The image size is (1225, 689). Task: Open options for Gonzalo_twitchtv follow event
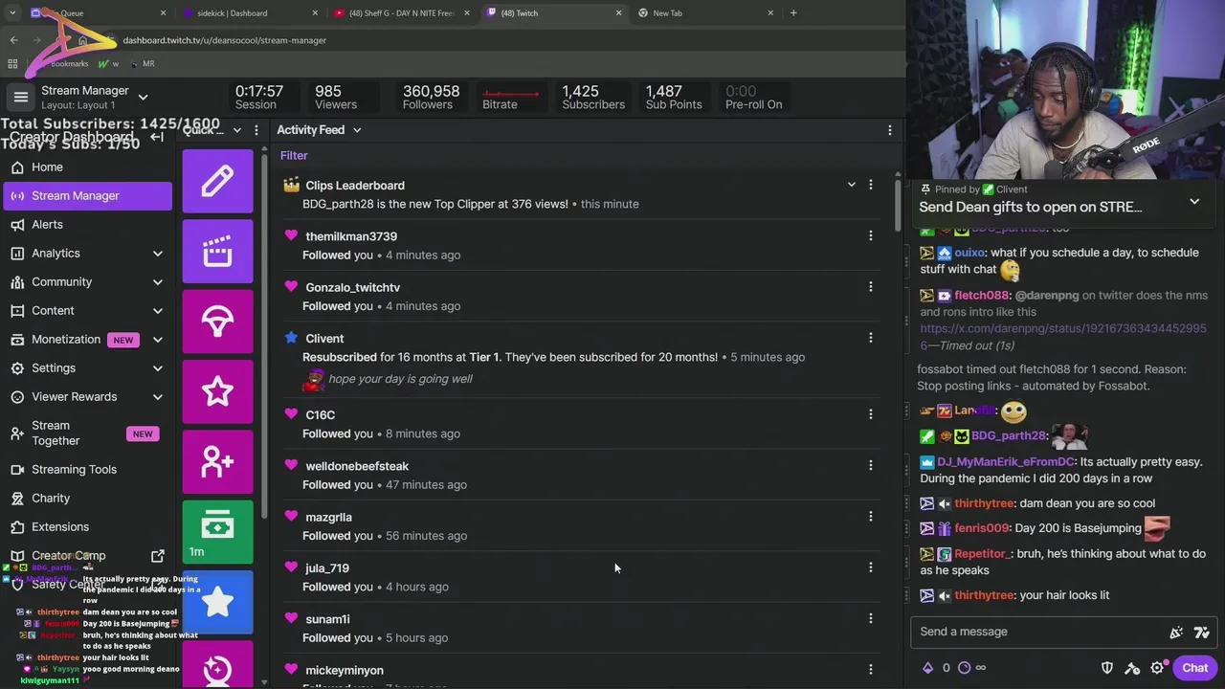coord(870,286)
